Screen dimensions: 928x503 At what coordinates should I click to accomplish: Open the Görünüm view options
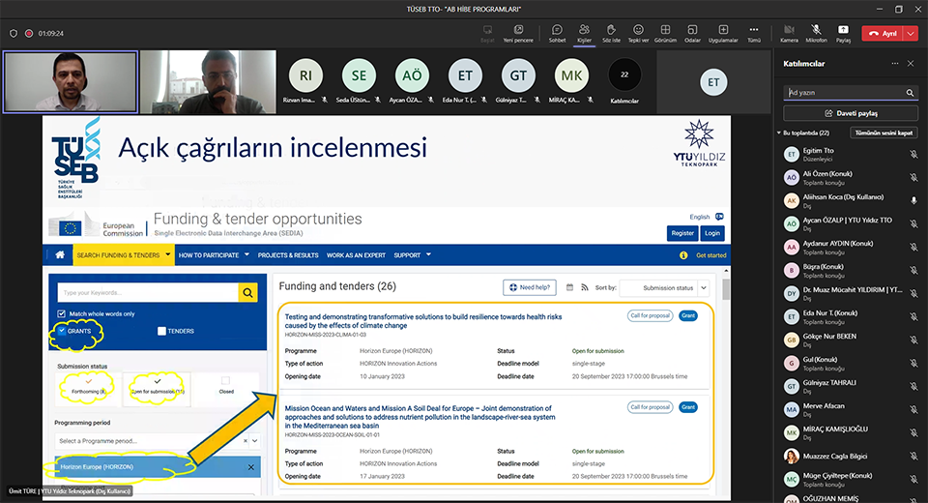tap(665, 32)
